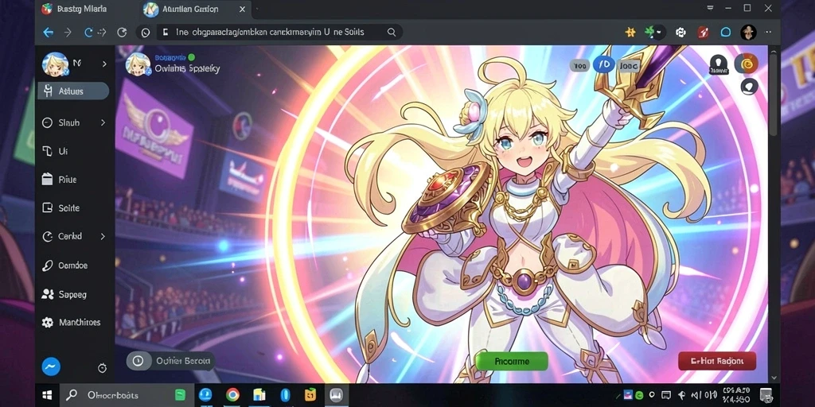Expand the sidebar profile chevron
Screen dimensions: 815x407
[104, 64]
